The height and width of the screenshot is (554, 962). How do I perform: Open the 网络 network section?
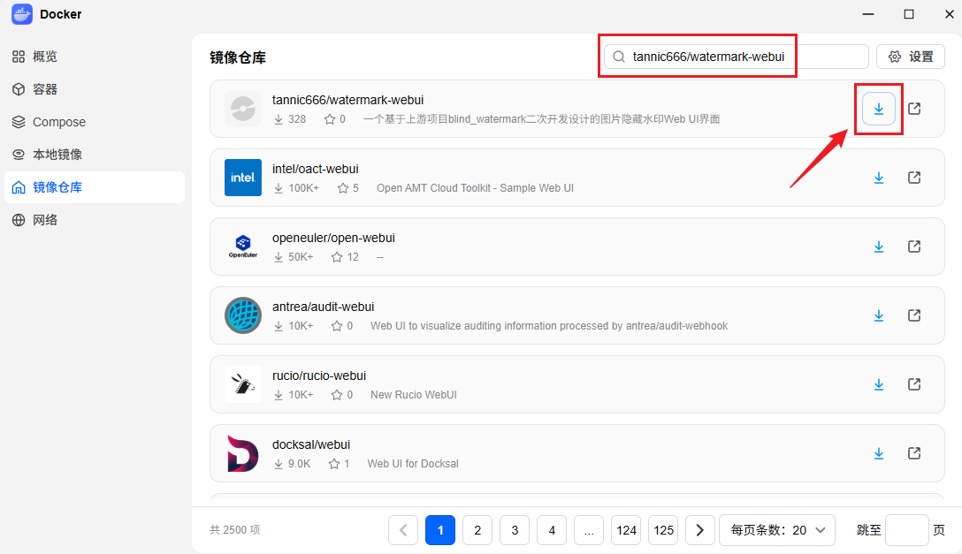[x=95, y=220]
